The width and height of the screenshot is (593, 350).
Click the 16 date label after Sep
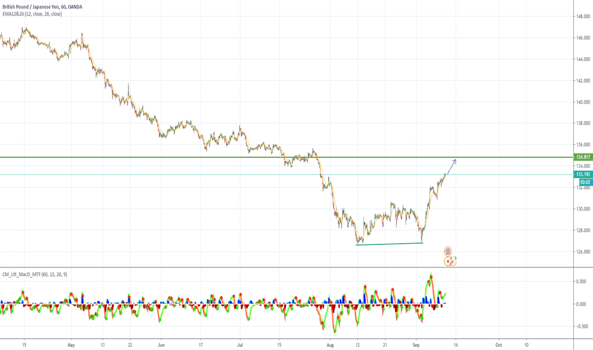tap(456, 345)
